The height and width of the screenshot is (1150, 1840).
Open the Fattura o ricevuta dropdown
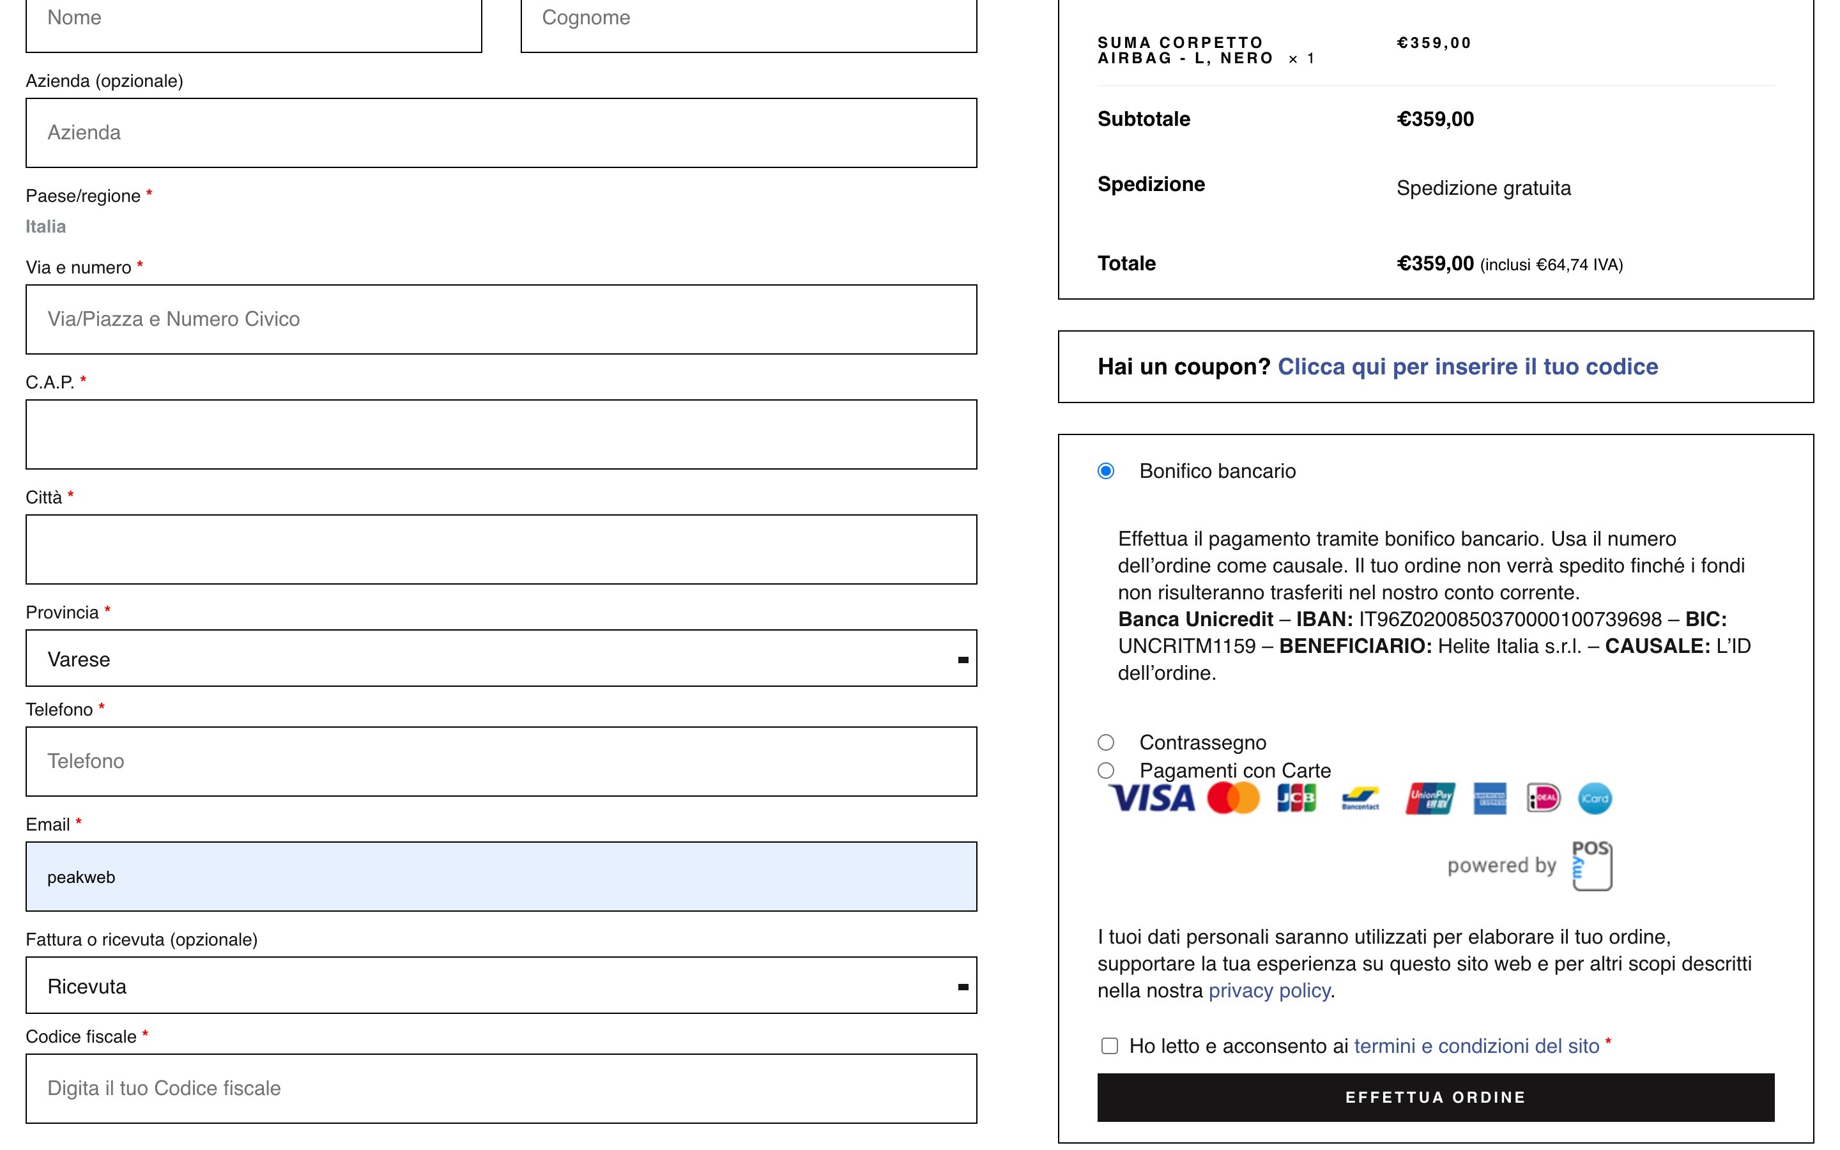[501, 985]
